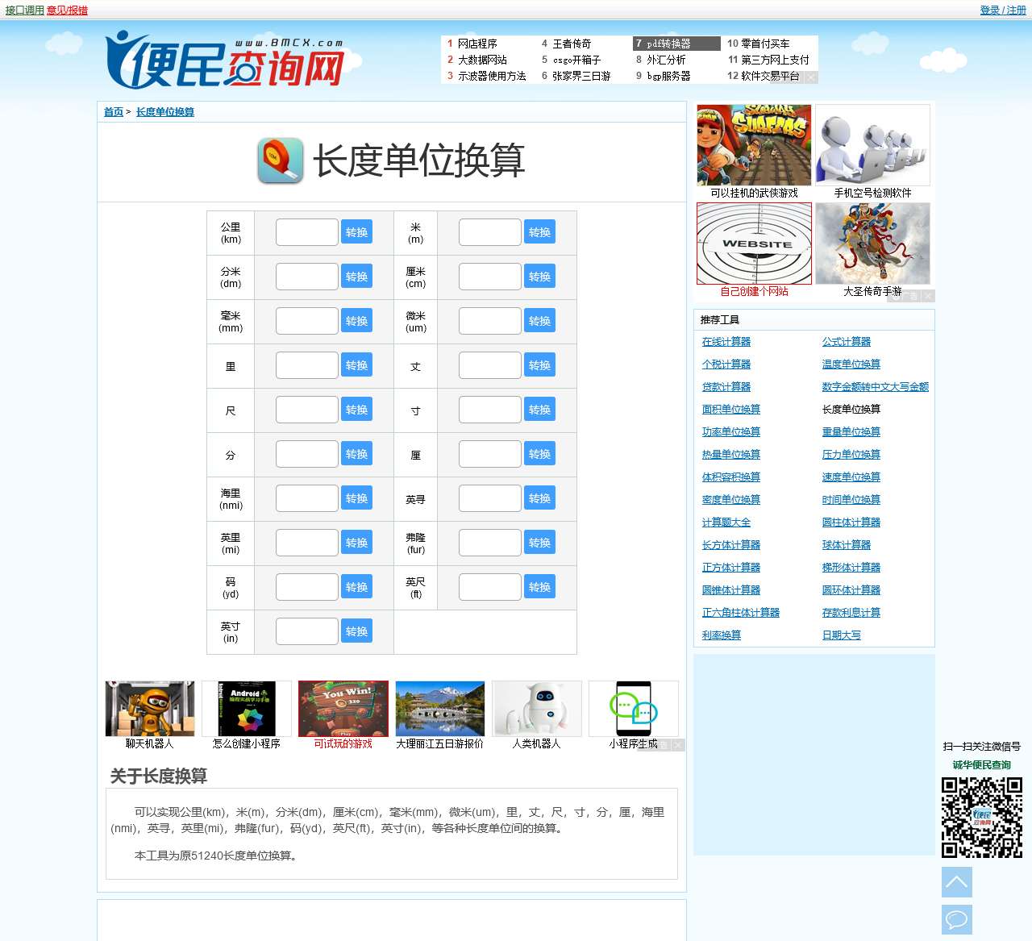Focus the 丈 input box

[490, 365]
